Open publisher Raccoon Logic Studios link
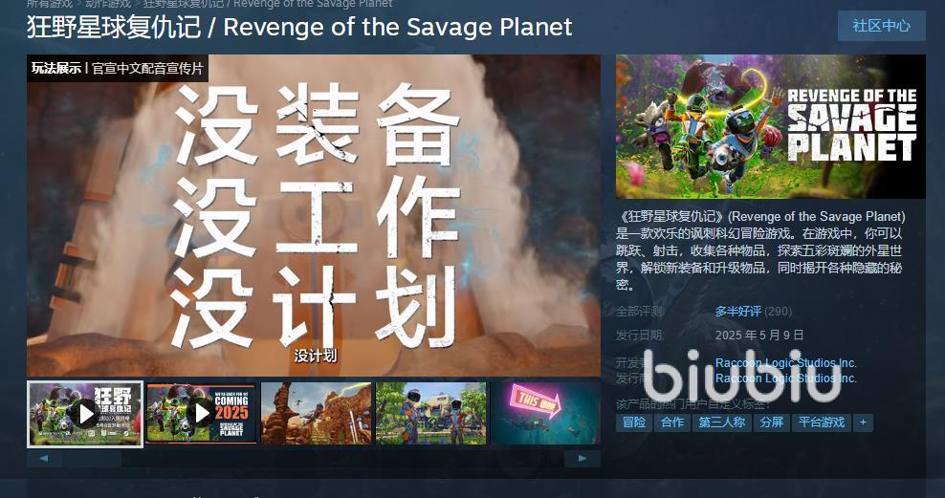 click(786, 379)
